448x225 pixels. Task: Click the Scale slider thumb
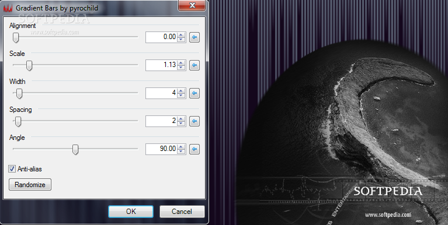pyautogui.click(x=29, y=65)
